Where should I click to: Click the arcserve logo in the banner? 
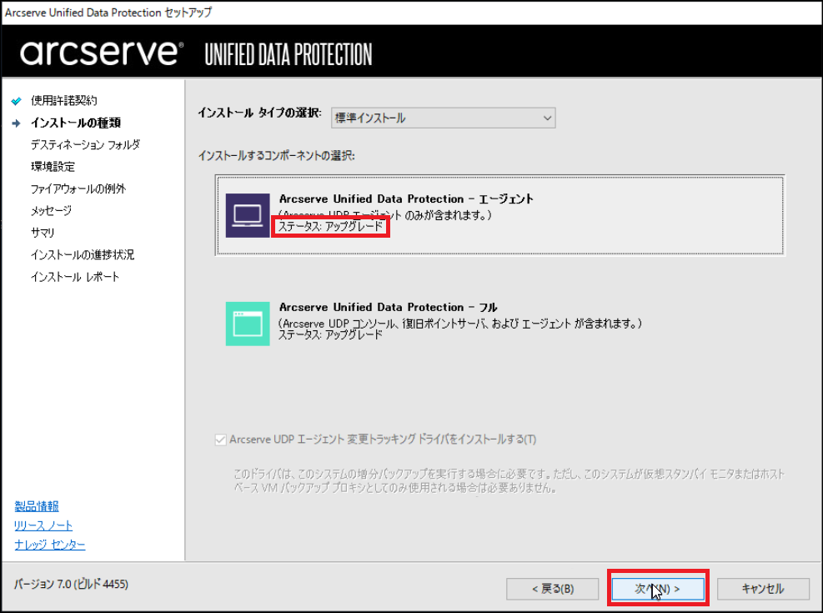(x=102, y=53)
